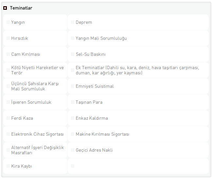
Task: Collapse the Teminatlar section square icon
Action: [5, 8]
